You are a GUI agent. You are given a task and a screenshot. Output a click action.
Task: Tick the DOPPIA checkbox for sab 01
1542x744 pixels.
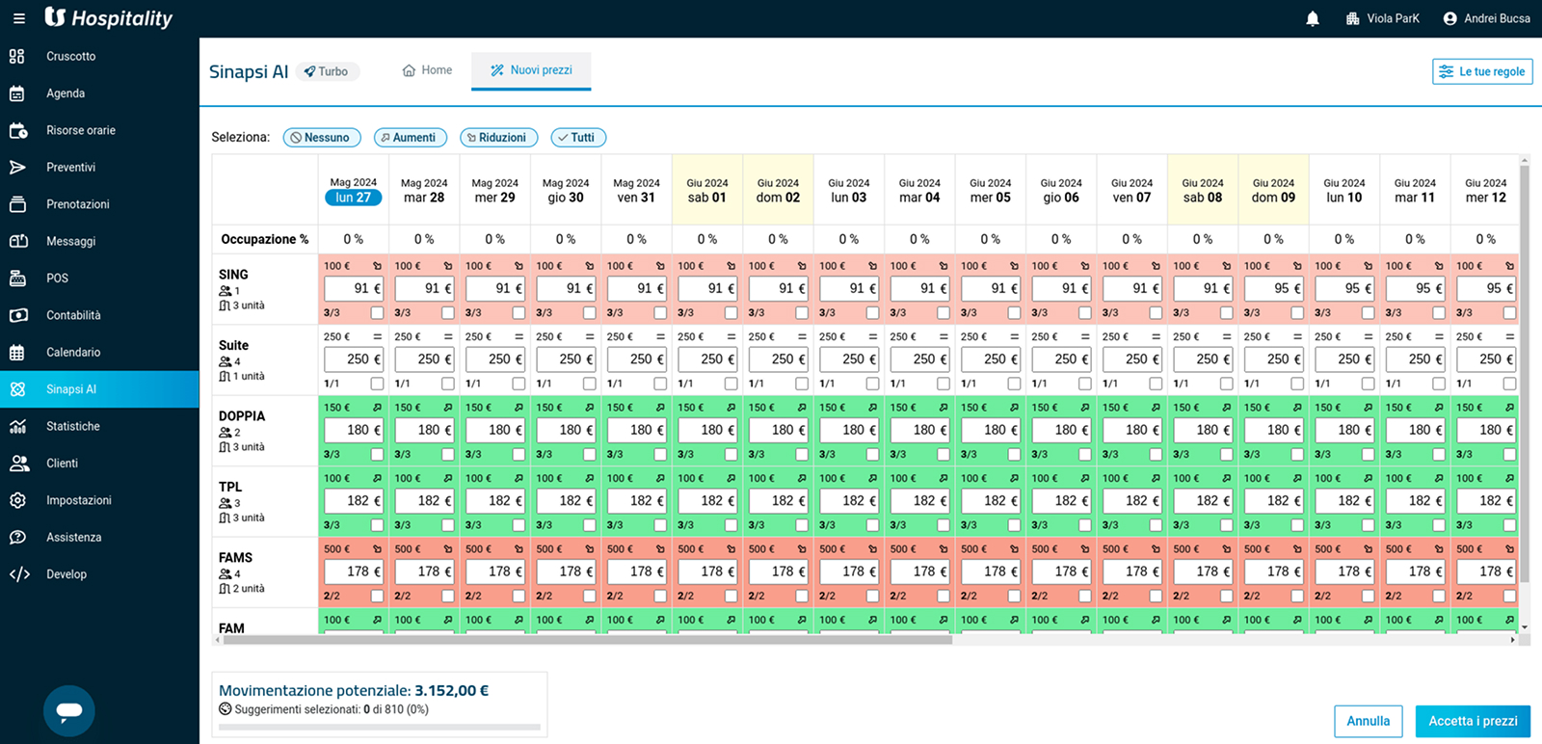(731, 454)
